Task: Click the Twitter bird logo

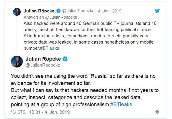Action: point(157,11)
